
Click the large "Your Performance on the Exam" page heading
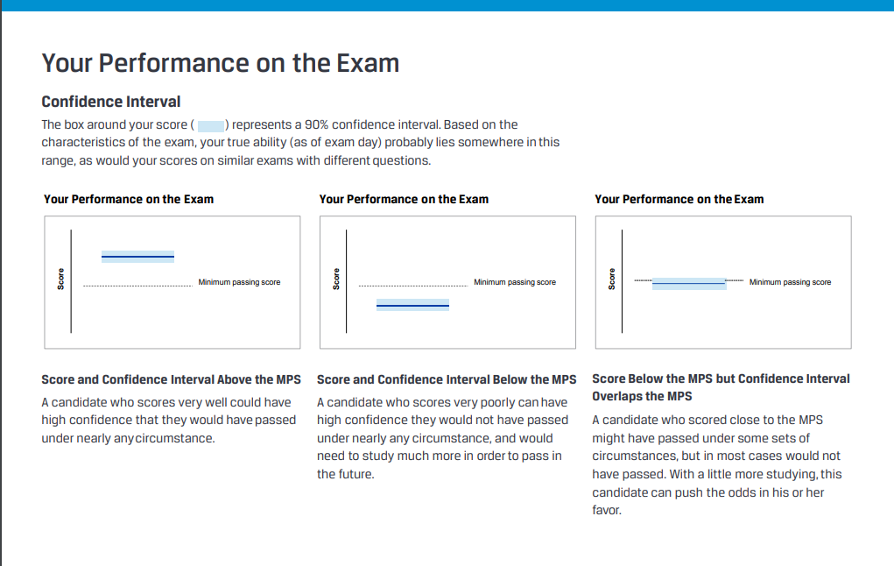(x=221, y=63)
